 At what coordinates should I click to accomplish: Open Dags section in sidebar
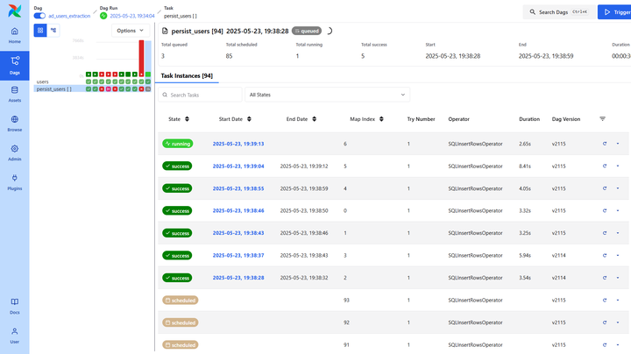pos(15,66)
